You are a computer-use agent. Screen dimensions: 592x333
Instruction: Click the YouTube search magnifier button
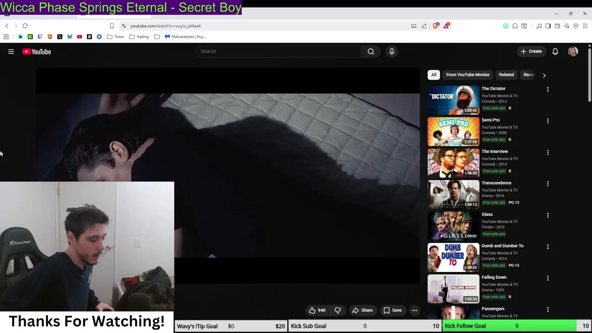pyautogui.click(x=371, y=51)
